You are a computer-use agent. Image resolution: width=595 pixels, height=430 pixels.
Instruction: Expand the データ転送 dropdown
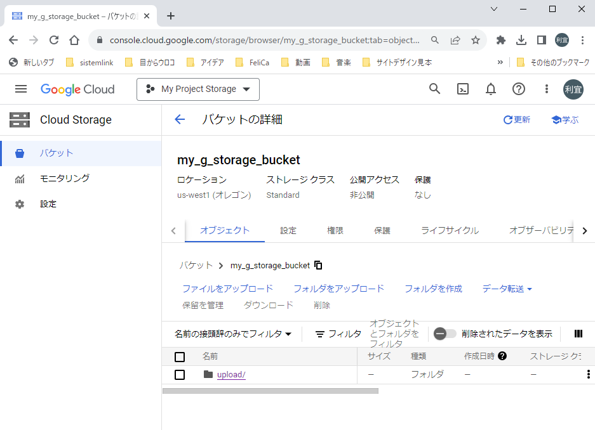[x=506, y=288]
